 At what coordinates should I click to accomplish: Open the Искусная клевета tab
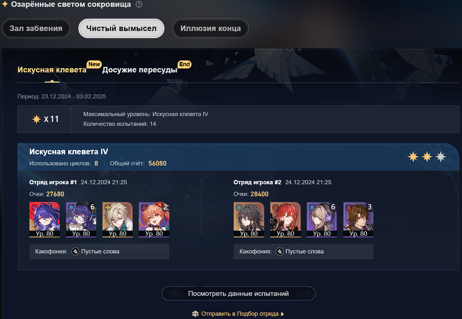(x=52, y=70)
